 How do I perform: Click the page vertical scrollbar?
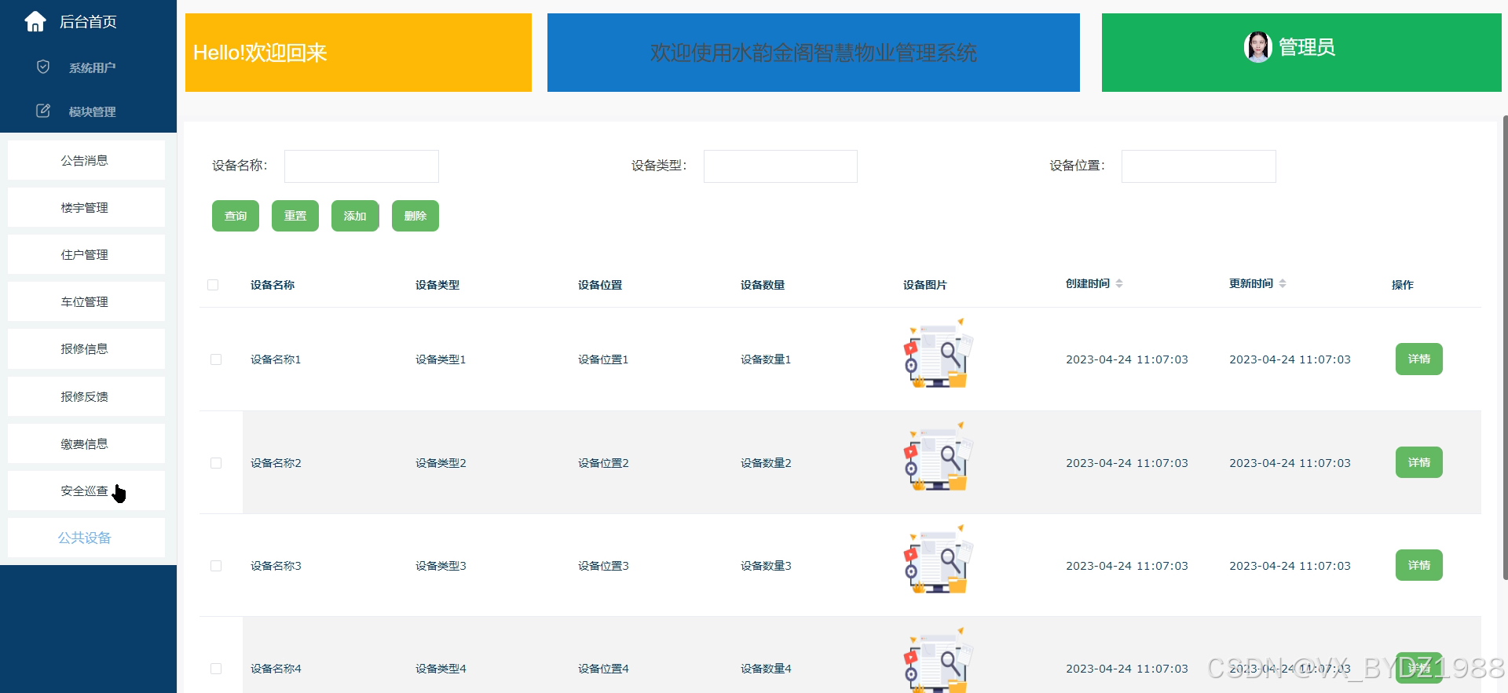coord(1505,347)
